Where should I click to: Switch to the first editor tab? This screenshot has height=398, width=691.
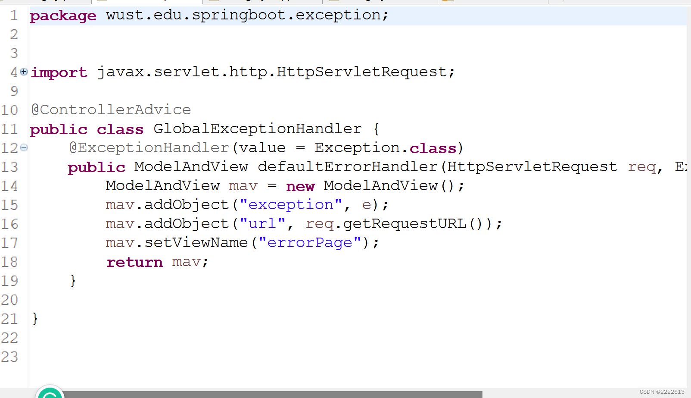tap(43, 2)
